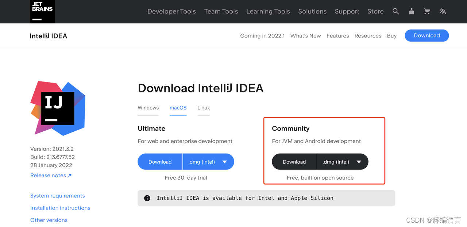Click the JetBrains logo
Screen dimensions: 467x227
pyautogui.click(x=42, y=11)
